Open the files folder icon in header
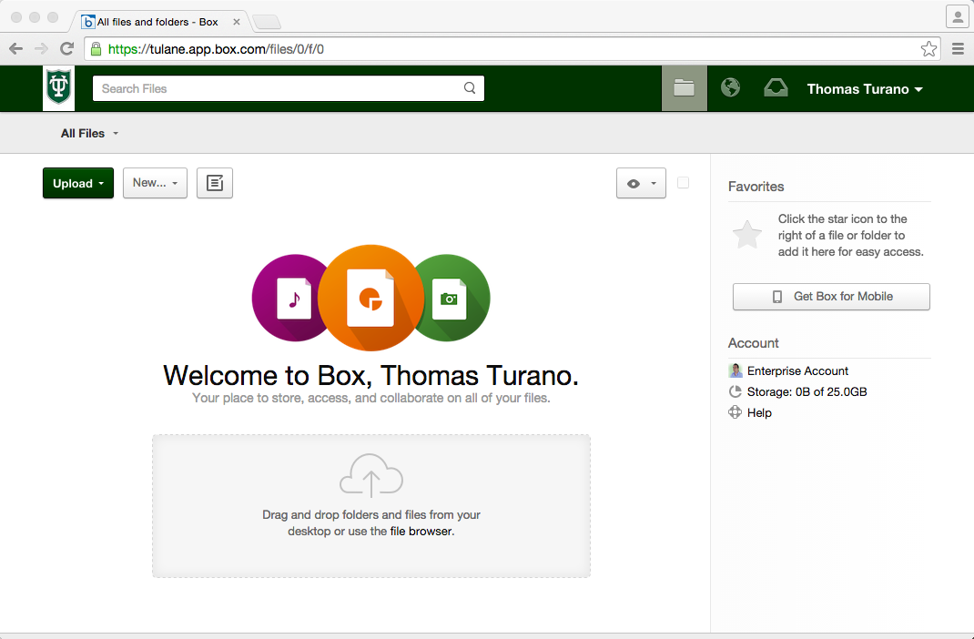The image size is (974, 639). click(x=684, y=88)
